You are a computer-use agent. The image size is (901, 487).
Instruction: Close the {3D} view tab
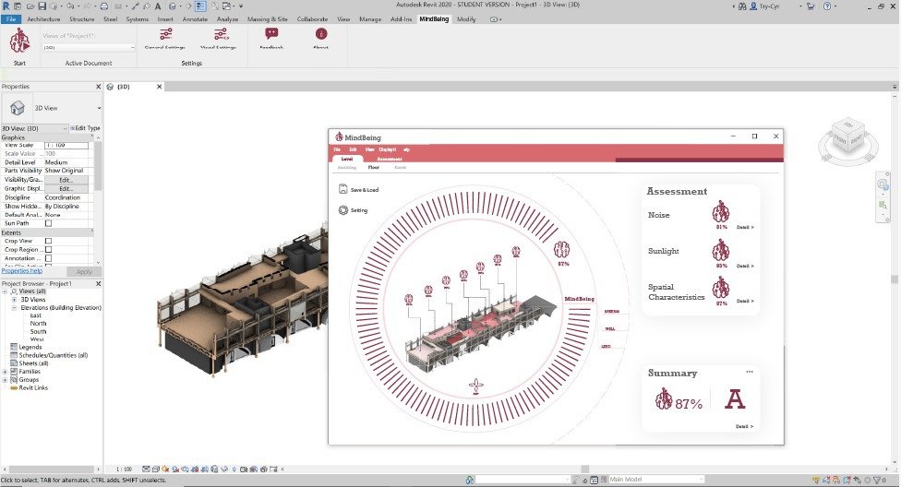[x=159, y=87]
